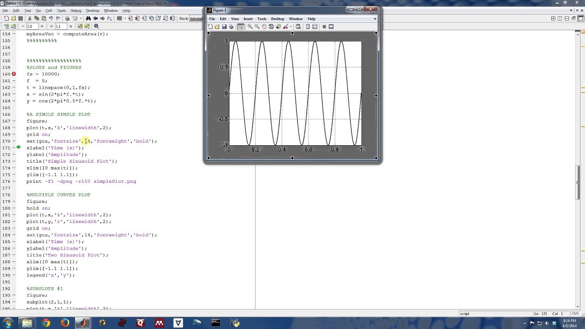585x329 pixels.
Task: Open Firefox from the taskbar
Action: (x=64, y=323)
